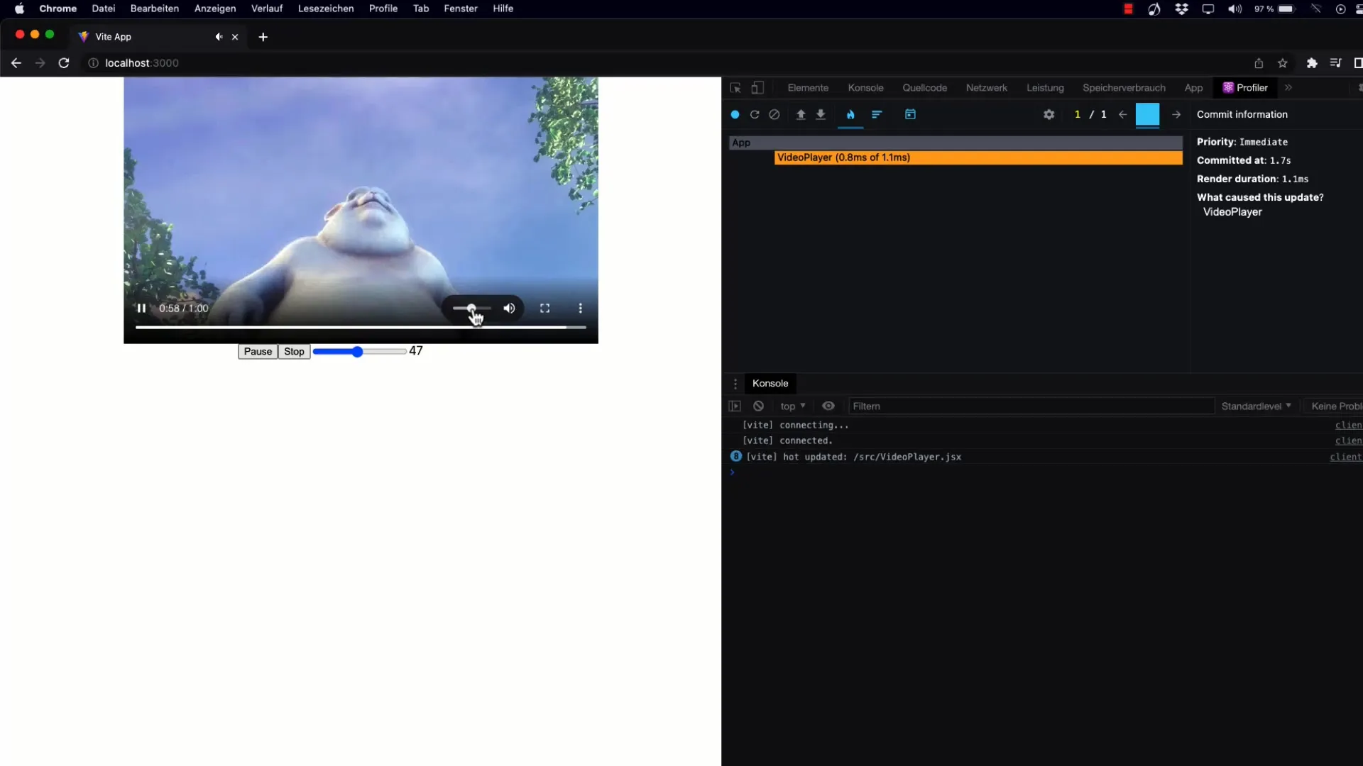
Task: Open the drawer three-dot menu beside Konsole
Action: pyautogui.click(x=735, y=384)
